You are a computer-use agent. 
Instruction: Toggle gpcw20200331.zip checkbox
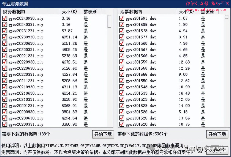[x=5, y=124]
